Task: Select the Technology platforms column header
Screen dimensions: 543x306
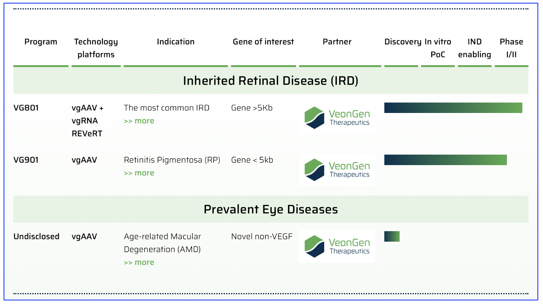Action: [96, 48]
